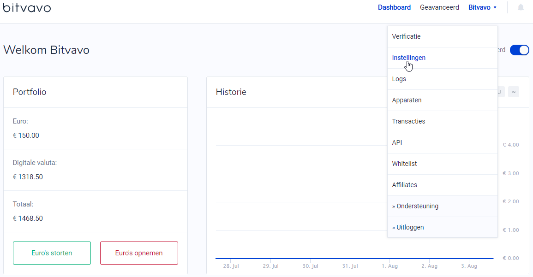This screenshot has height=277, width=533.
Task: Click the Euro's opnemen button
Action: tap(139, 253)
